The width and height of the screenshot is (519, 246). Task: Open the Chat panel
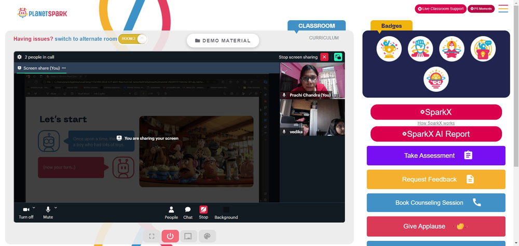[x=188, y=213]
